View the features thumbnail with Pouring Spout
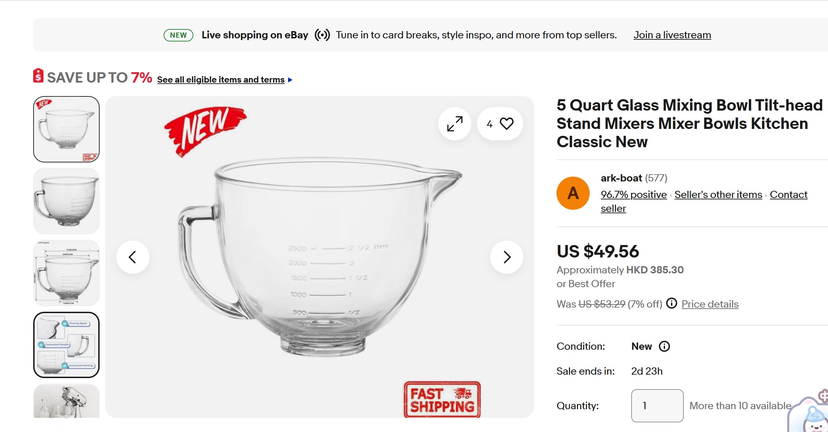This screenshot has height=432, width=828. 66,345
